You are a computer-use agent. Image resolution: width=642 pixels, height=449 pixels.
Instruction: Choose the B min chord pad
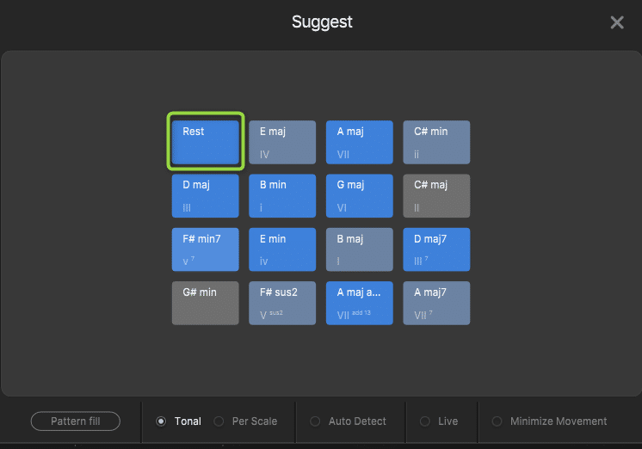(282, 195)
